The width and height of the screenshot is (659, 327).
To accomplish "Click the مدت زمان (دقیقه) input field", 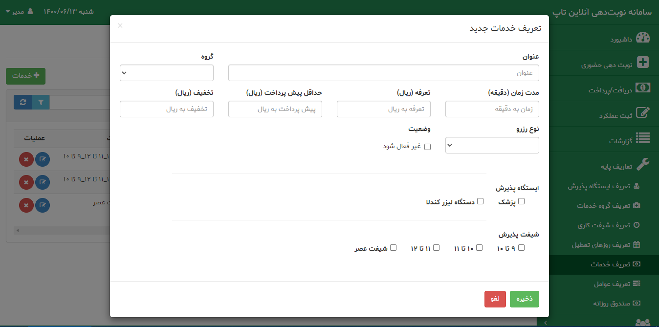I will click(x=492, y=109).
